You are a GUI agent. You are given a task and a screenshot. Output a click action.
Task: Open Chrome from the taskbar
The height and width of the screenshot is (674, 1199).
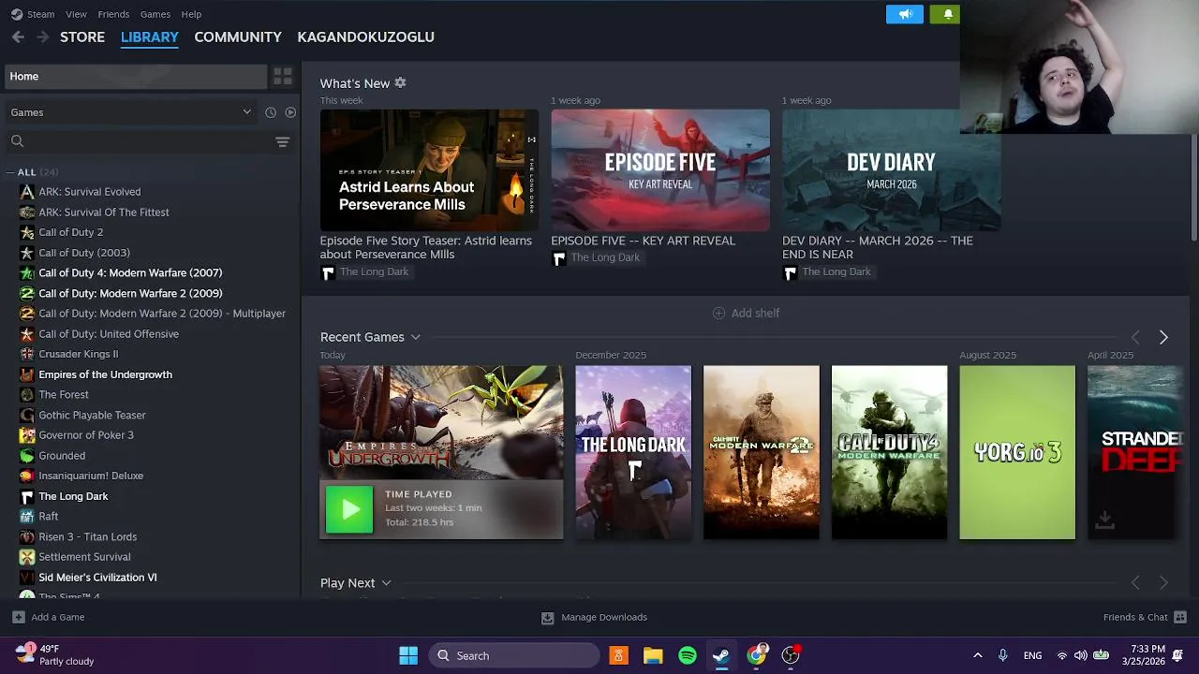pos(756,655)
